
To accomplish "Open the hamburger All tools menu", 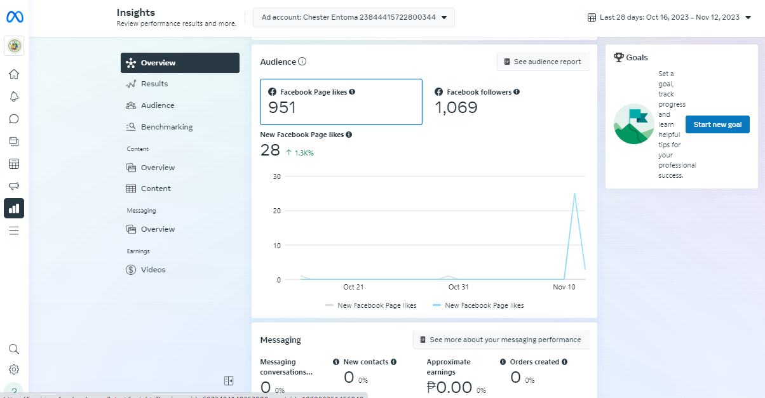I will (14, 230).
